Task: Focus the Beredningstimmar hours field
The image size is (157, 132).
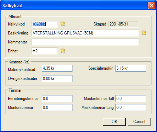Action: 57,99
